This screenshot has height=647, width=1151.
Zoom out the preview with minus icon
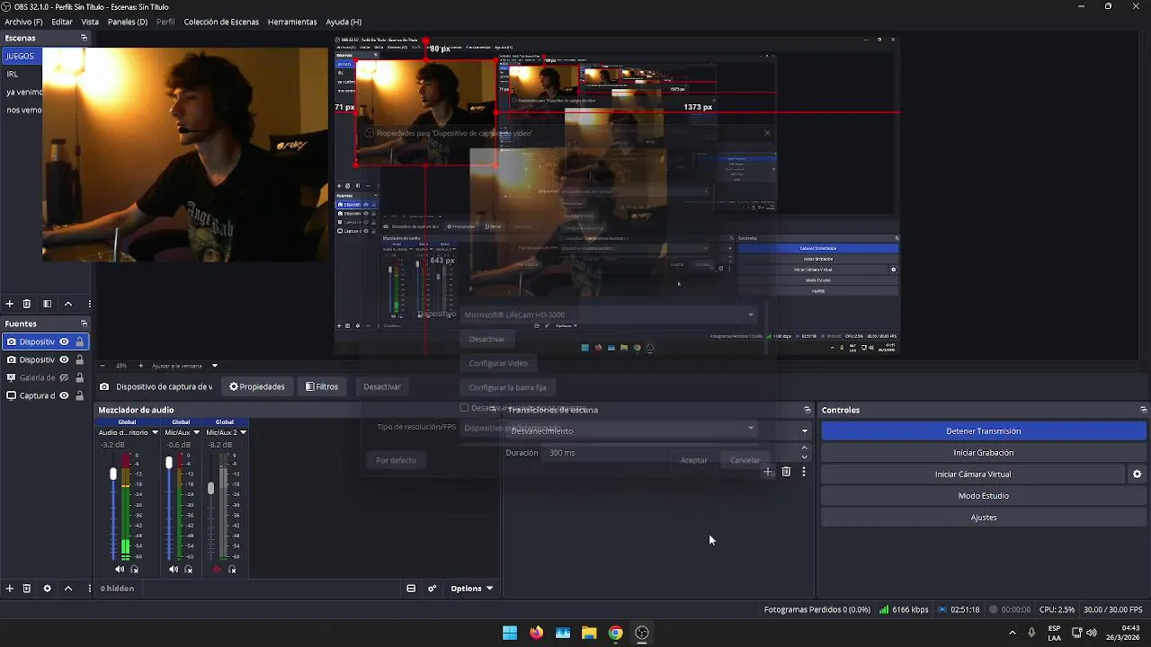[x=102, y=366]
